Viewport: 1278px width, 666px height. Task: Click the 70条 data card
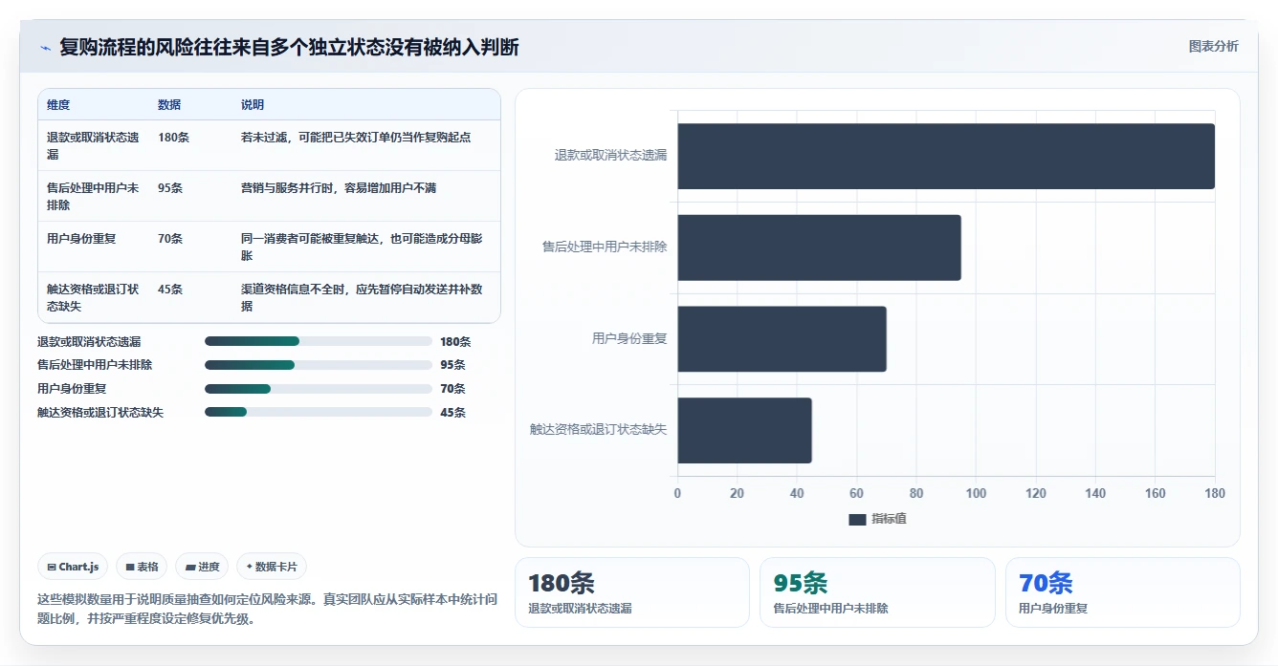click(x=1123, y=592)
